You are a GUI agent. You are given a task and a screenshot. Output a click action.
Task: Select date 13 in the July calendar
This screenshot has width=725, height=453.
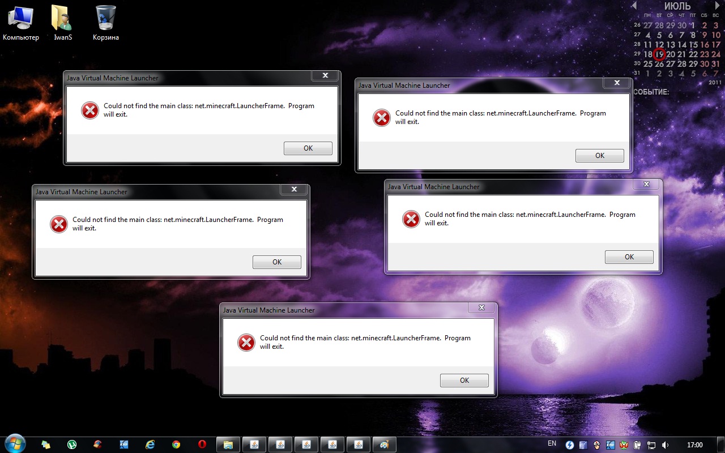click(671, 45)
